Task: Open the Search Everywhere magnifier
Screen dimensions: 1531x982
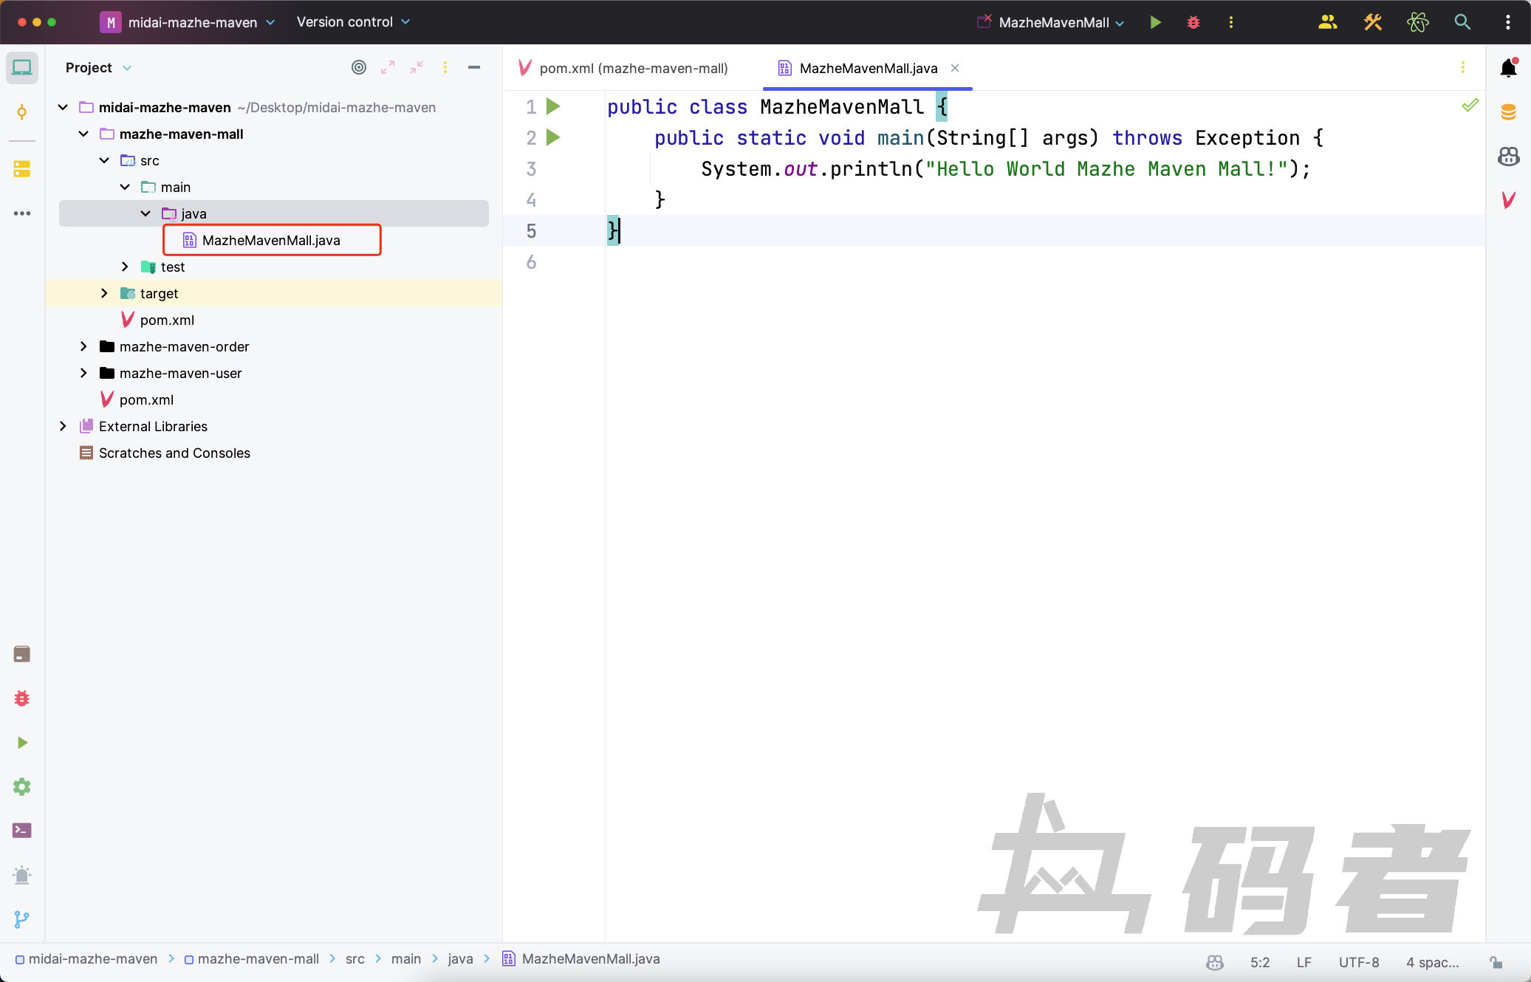Action: (x=1462, y=22)
